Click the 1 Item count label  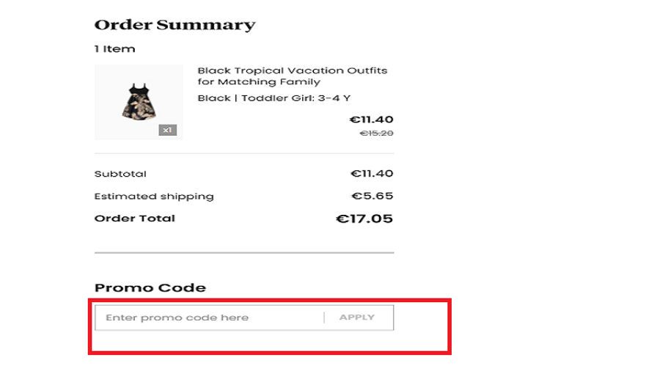click(114, 49)
